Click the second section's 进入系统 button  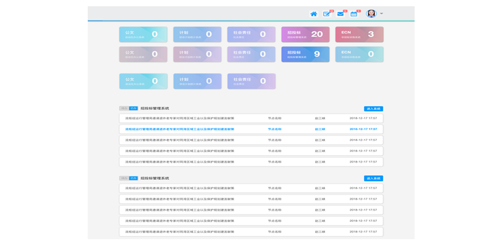point(373,179)
